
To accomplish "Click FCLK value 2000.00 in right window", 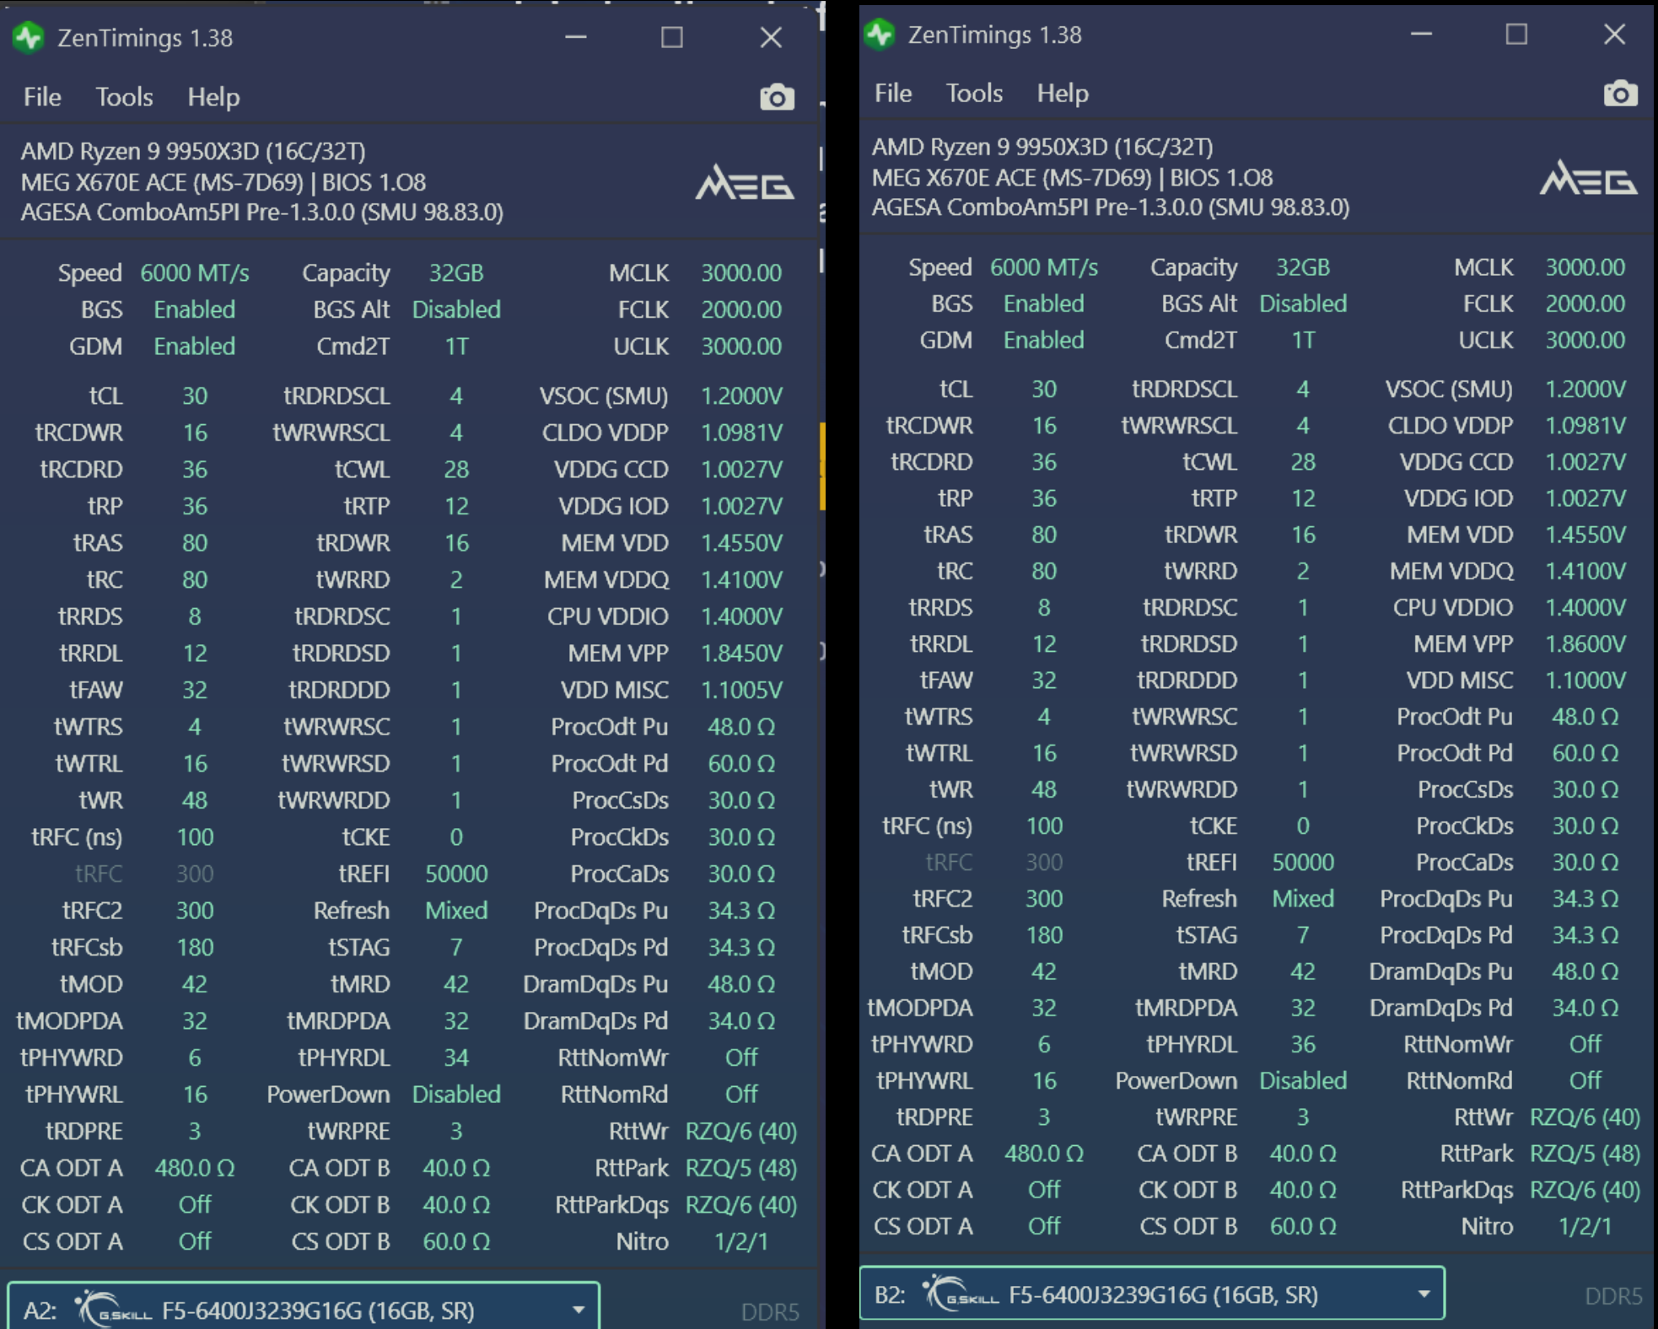I will tap(1585, 304).
